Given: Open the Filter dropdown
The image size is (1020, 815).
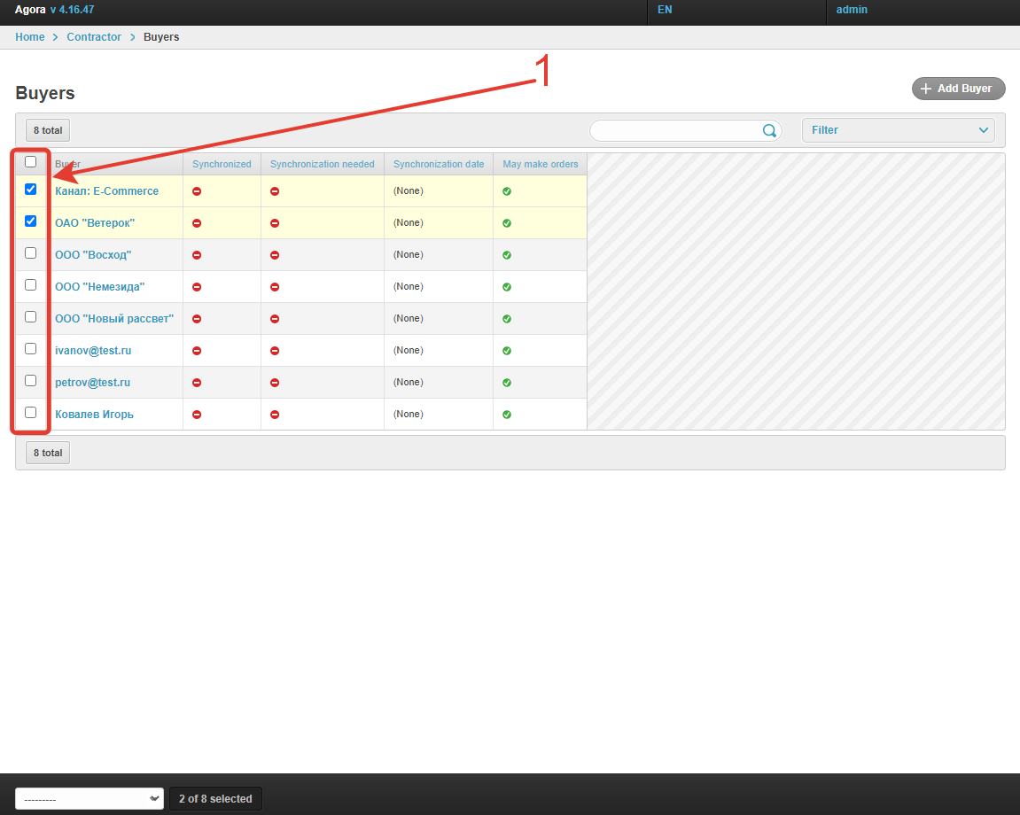Looking at the screenshot, I should (x=898, y=130).
